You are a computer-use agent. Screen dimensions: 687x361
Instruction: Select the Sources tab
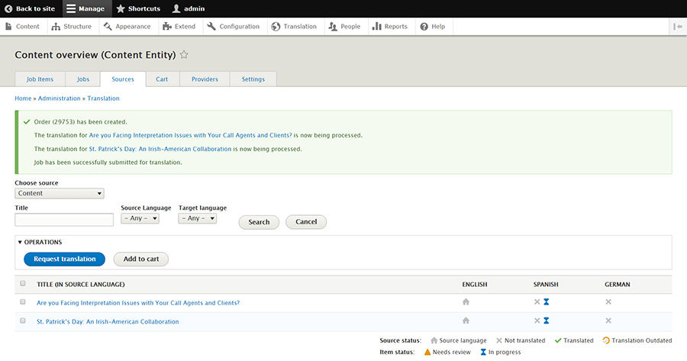click(123, 79)
